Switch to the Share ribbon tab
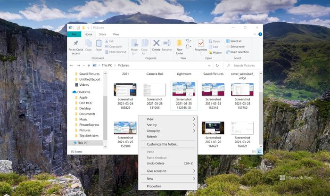The height and width of the screenshot is (196, 330). click(x=102, y=34)
